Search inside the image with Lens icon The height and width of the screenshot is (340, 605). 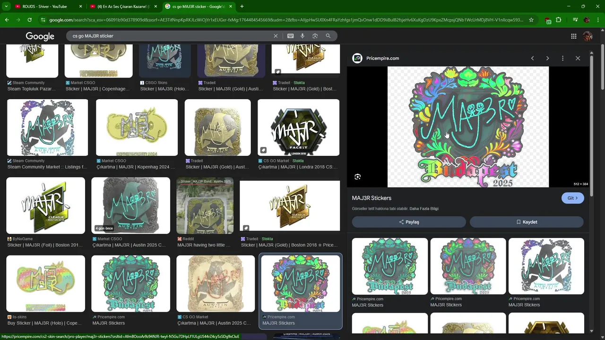tap(357, 177)
